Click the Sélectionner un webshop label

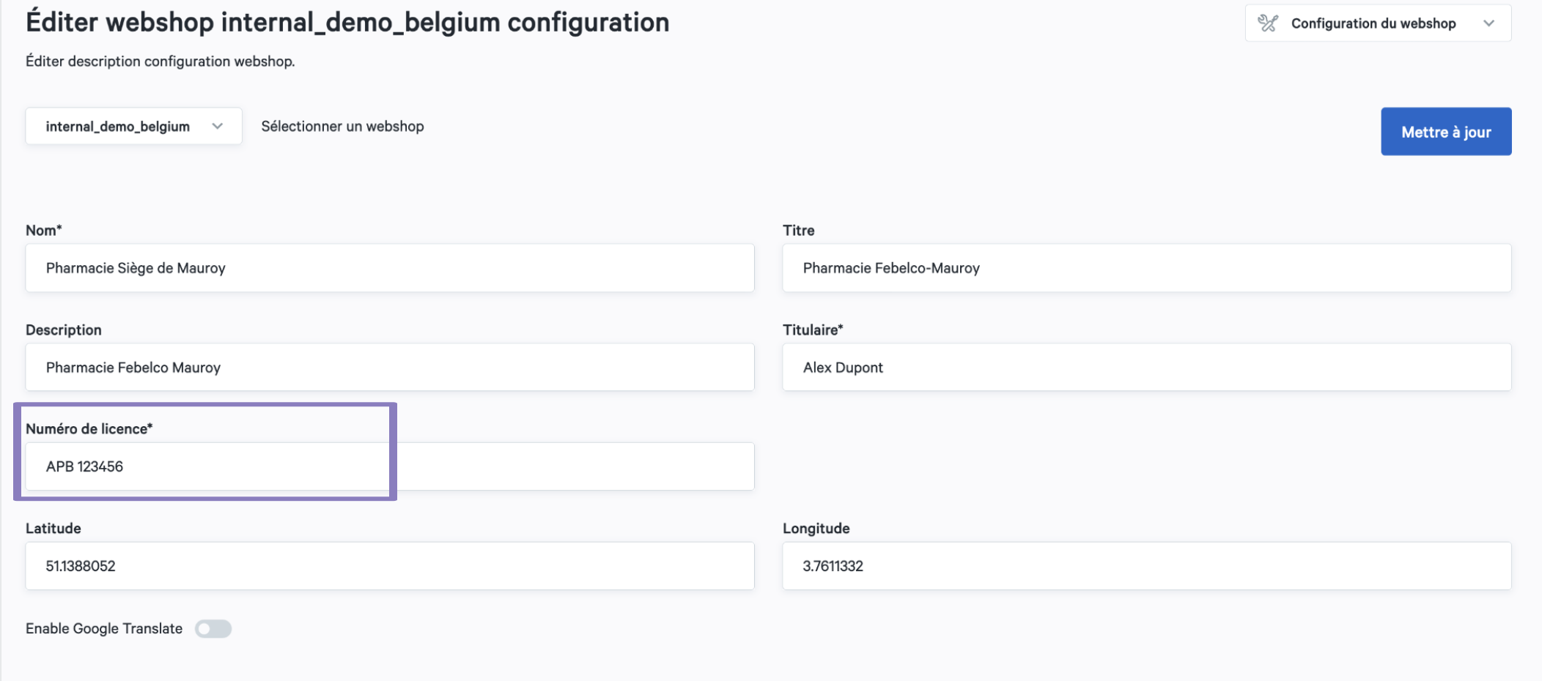(342, 127)
